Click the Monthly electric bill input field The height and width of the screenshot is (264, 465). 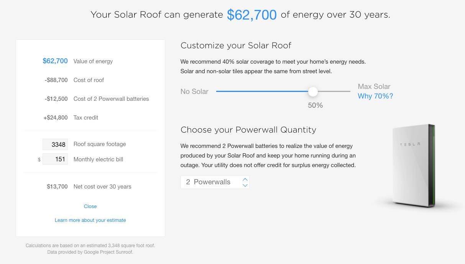[x=55, y=159]
